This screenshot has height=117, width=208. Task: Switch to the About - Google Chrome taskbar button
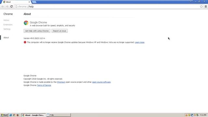click(34, 115)
